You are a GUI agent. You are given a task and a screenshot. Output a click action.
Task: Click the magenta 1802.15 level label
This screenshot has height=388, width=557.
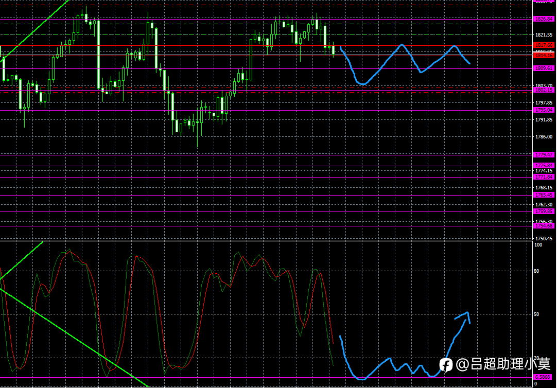(x=544, y=90)
